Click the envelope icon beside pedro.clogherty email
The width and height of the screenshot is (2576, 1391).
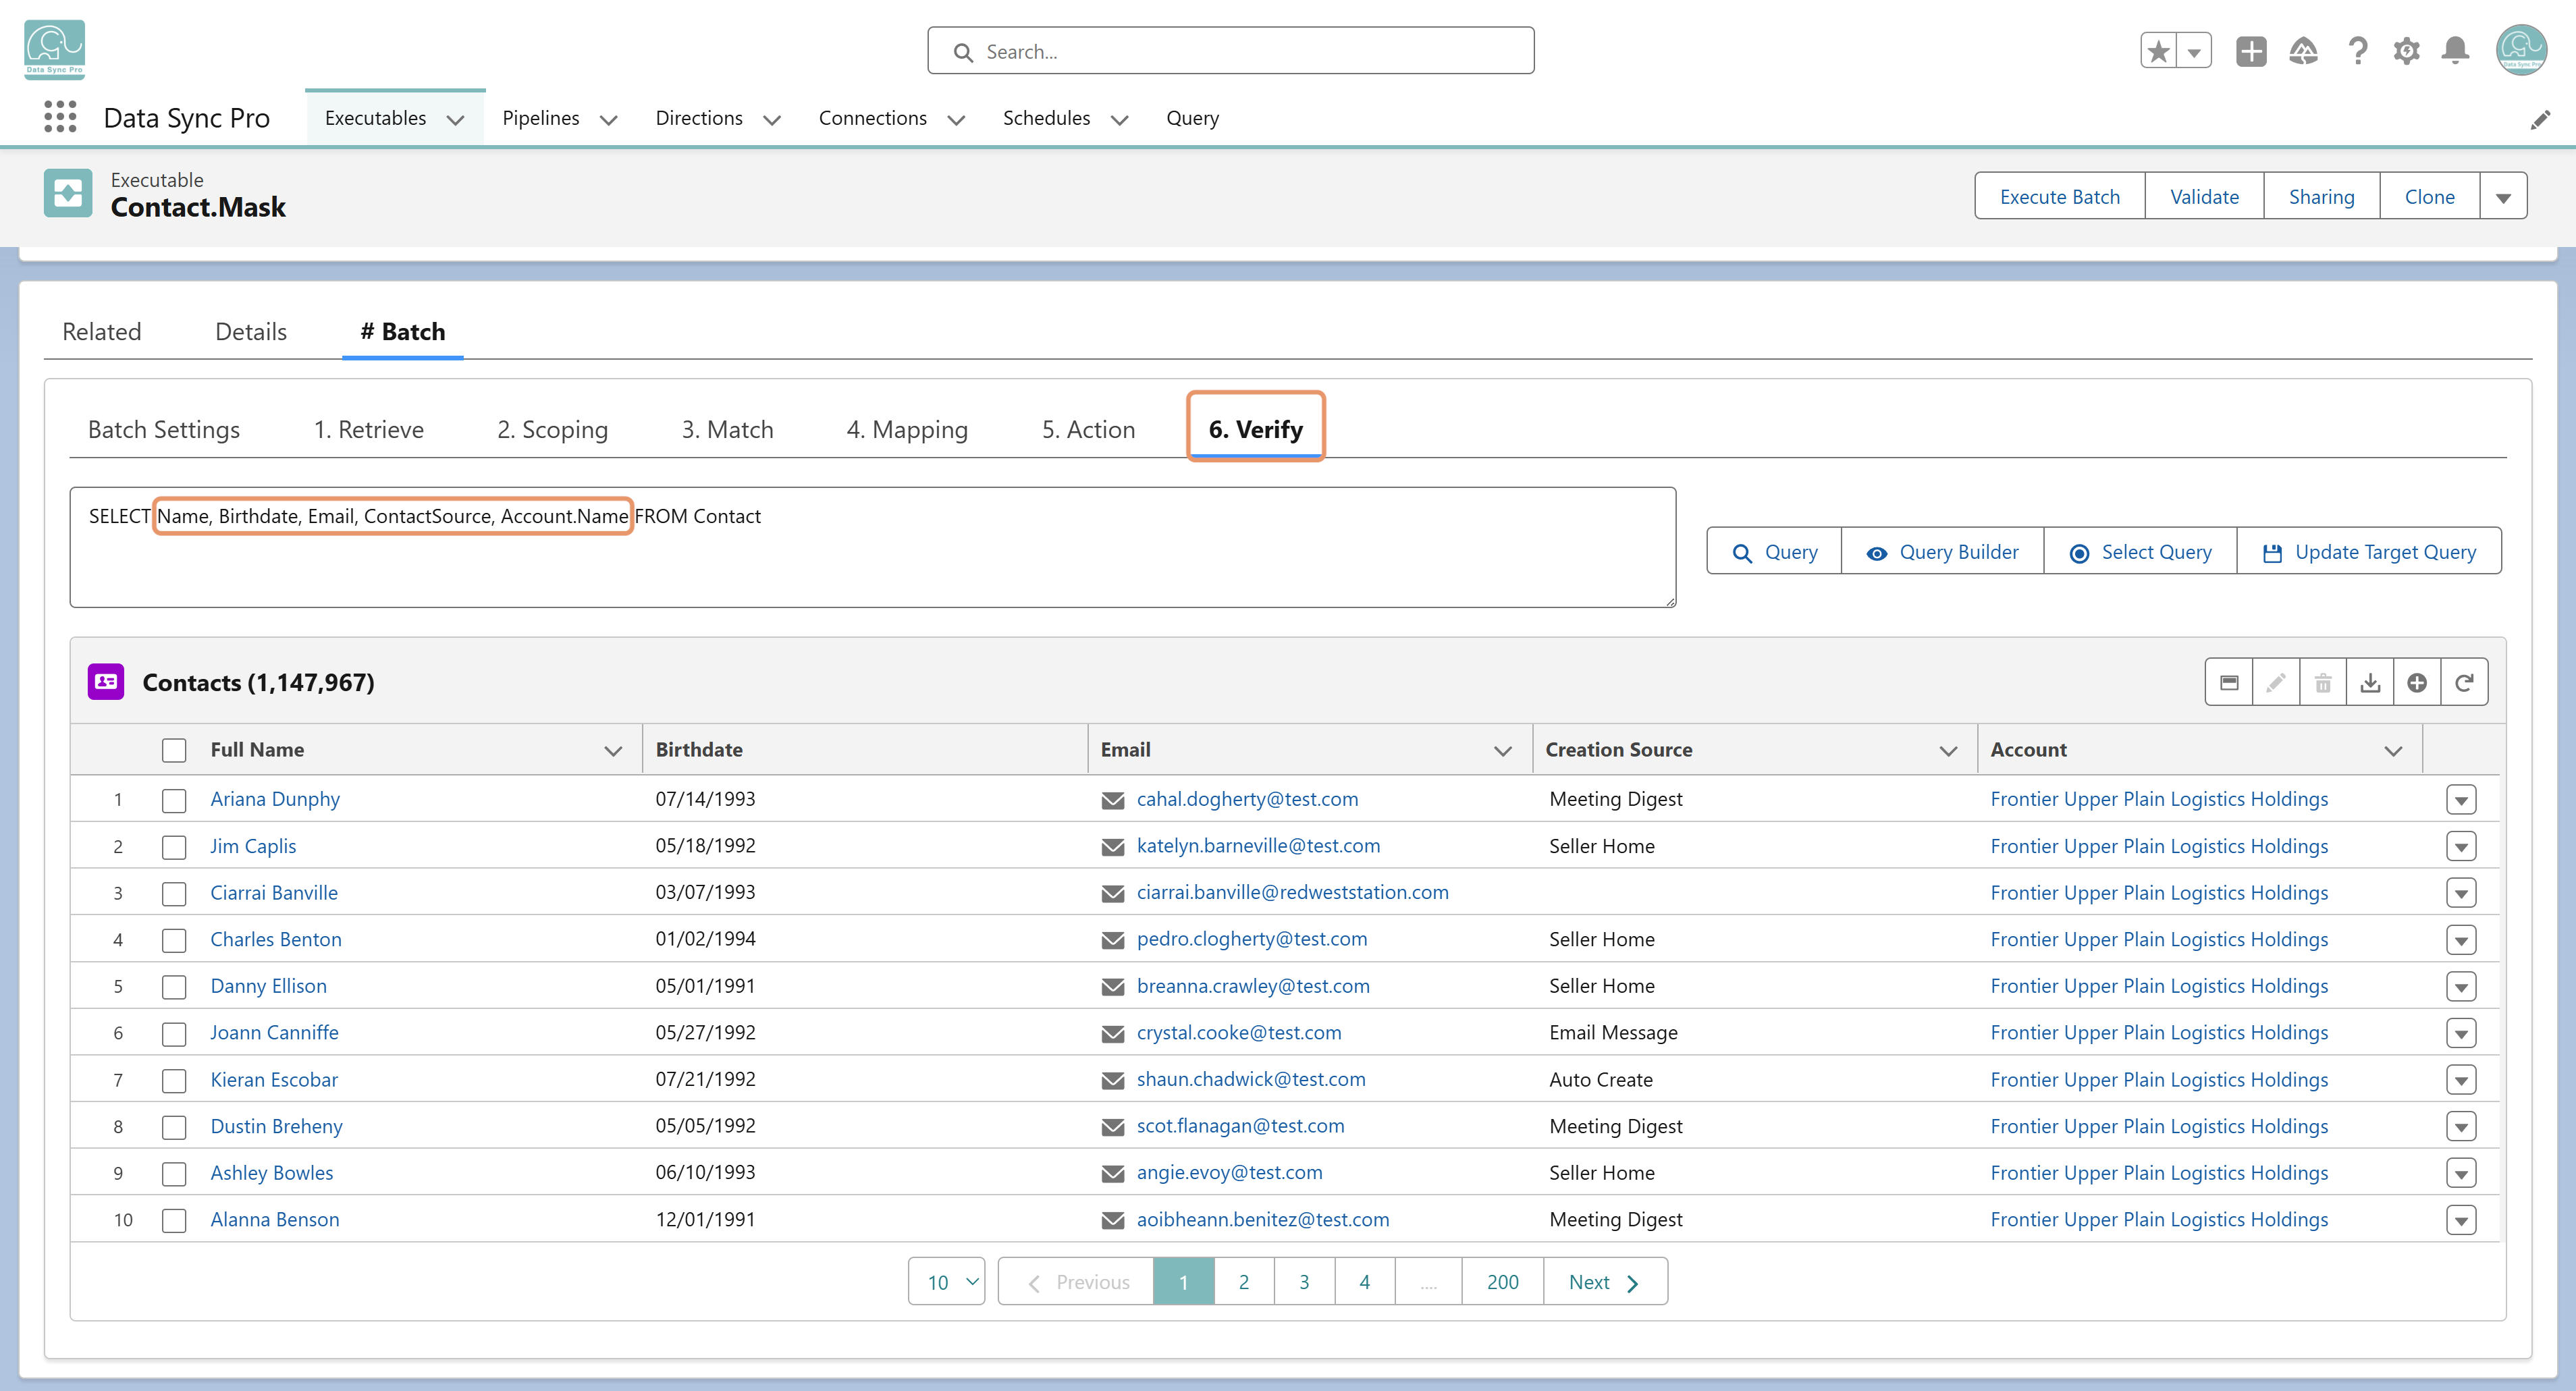1113,940
